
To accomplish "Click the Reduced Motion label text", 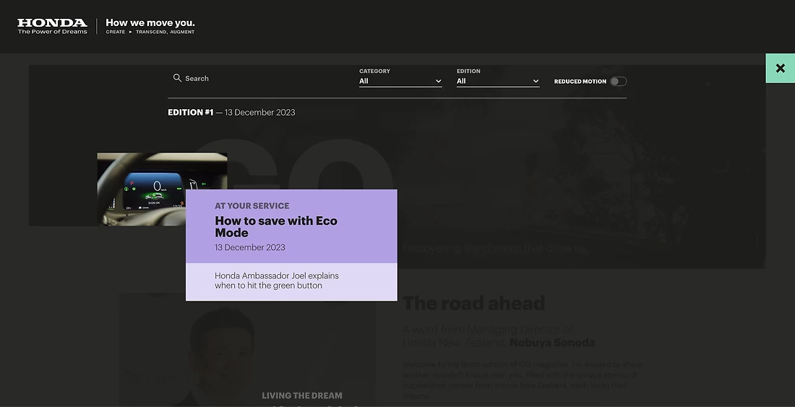I will (580, 82).
